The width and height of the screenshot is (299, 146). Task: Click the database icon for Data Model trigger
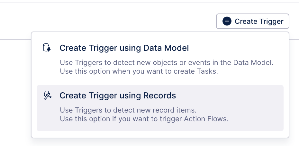point(47,48)
